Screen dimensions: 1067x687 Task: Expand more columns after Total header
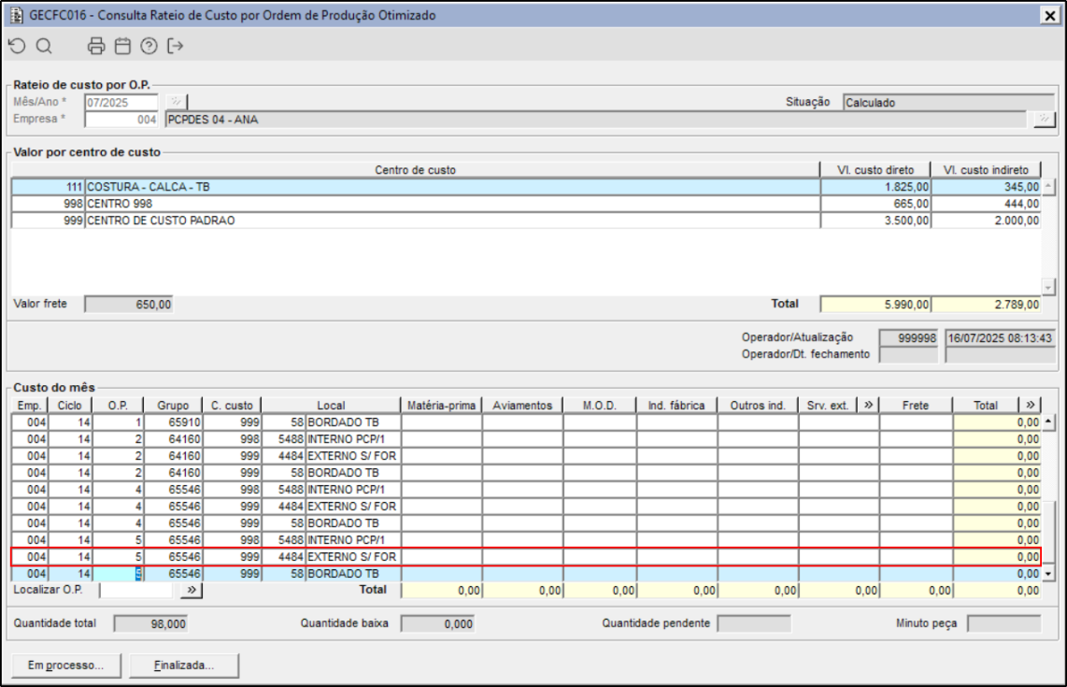click(x=1031, y=405)
